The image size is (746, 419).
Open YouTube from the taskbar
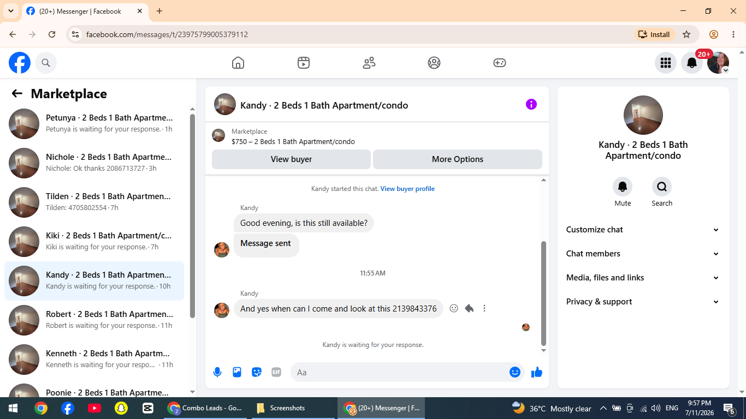click(x=94, y=408)
